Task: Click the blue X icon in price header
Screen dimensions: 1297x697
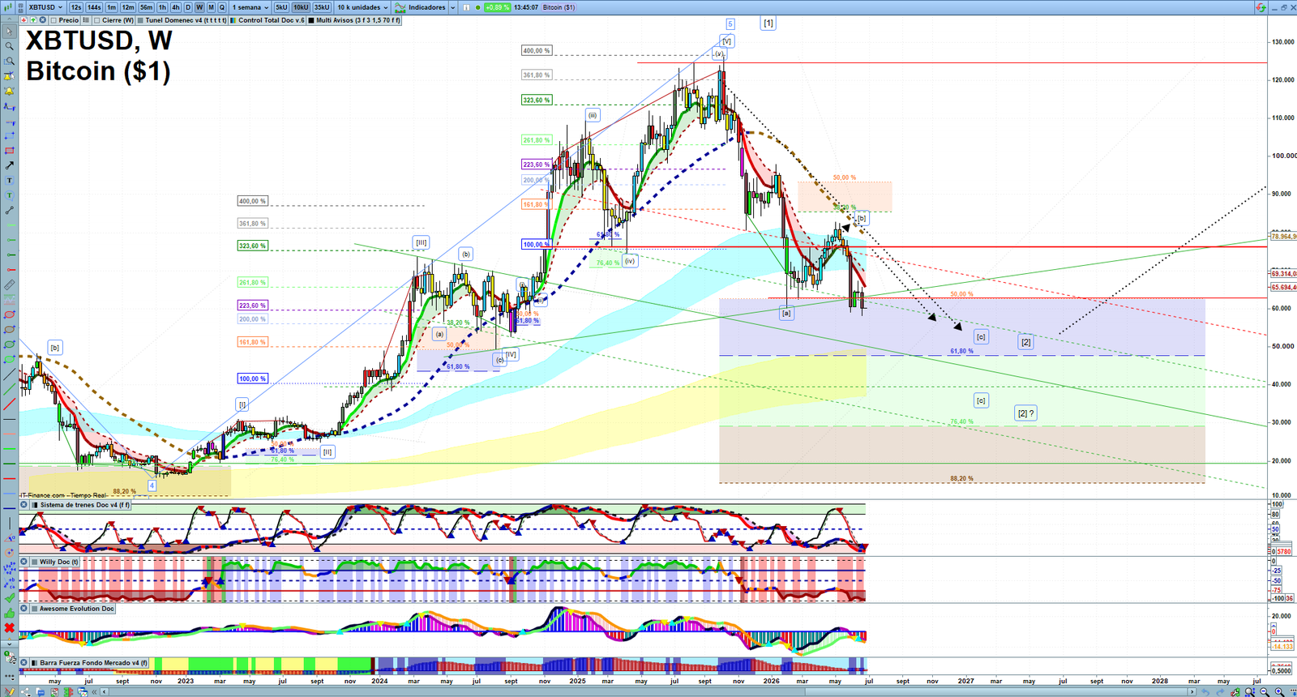Action: pos(42,20)
